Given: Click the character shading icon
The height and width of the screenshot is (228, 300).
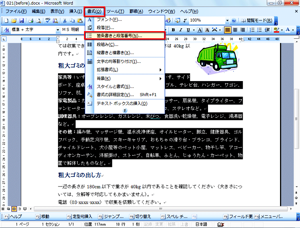Looking at the screenshot, I should pos(207,30).
